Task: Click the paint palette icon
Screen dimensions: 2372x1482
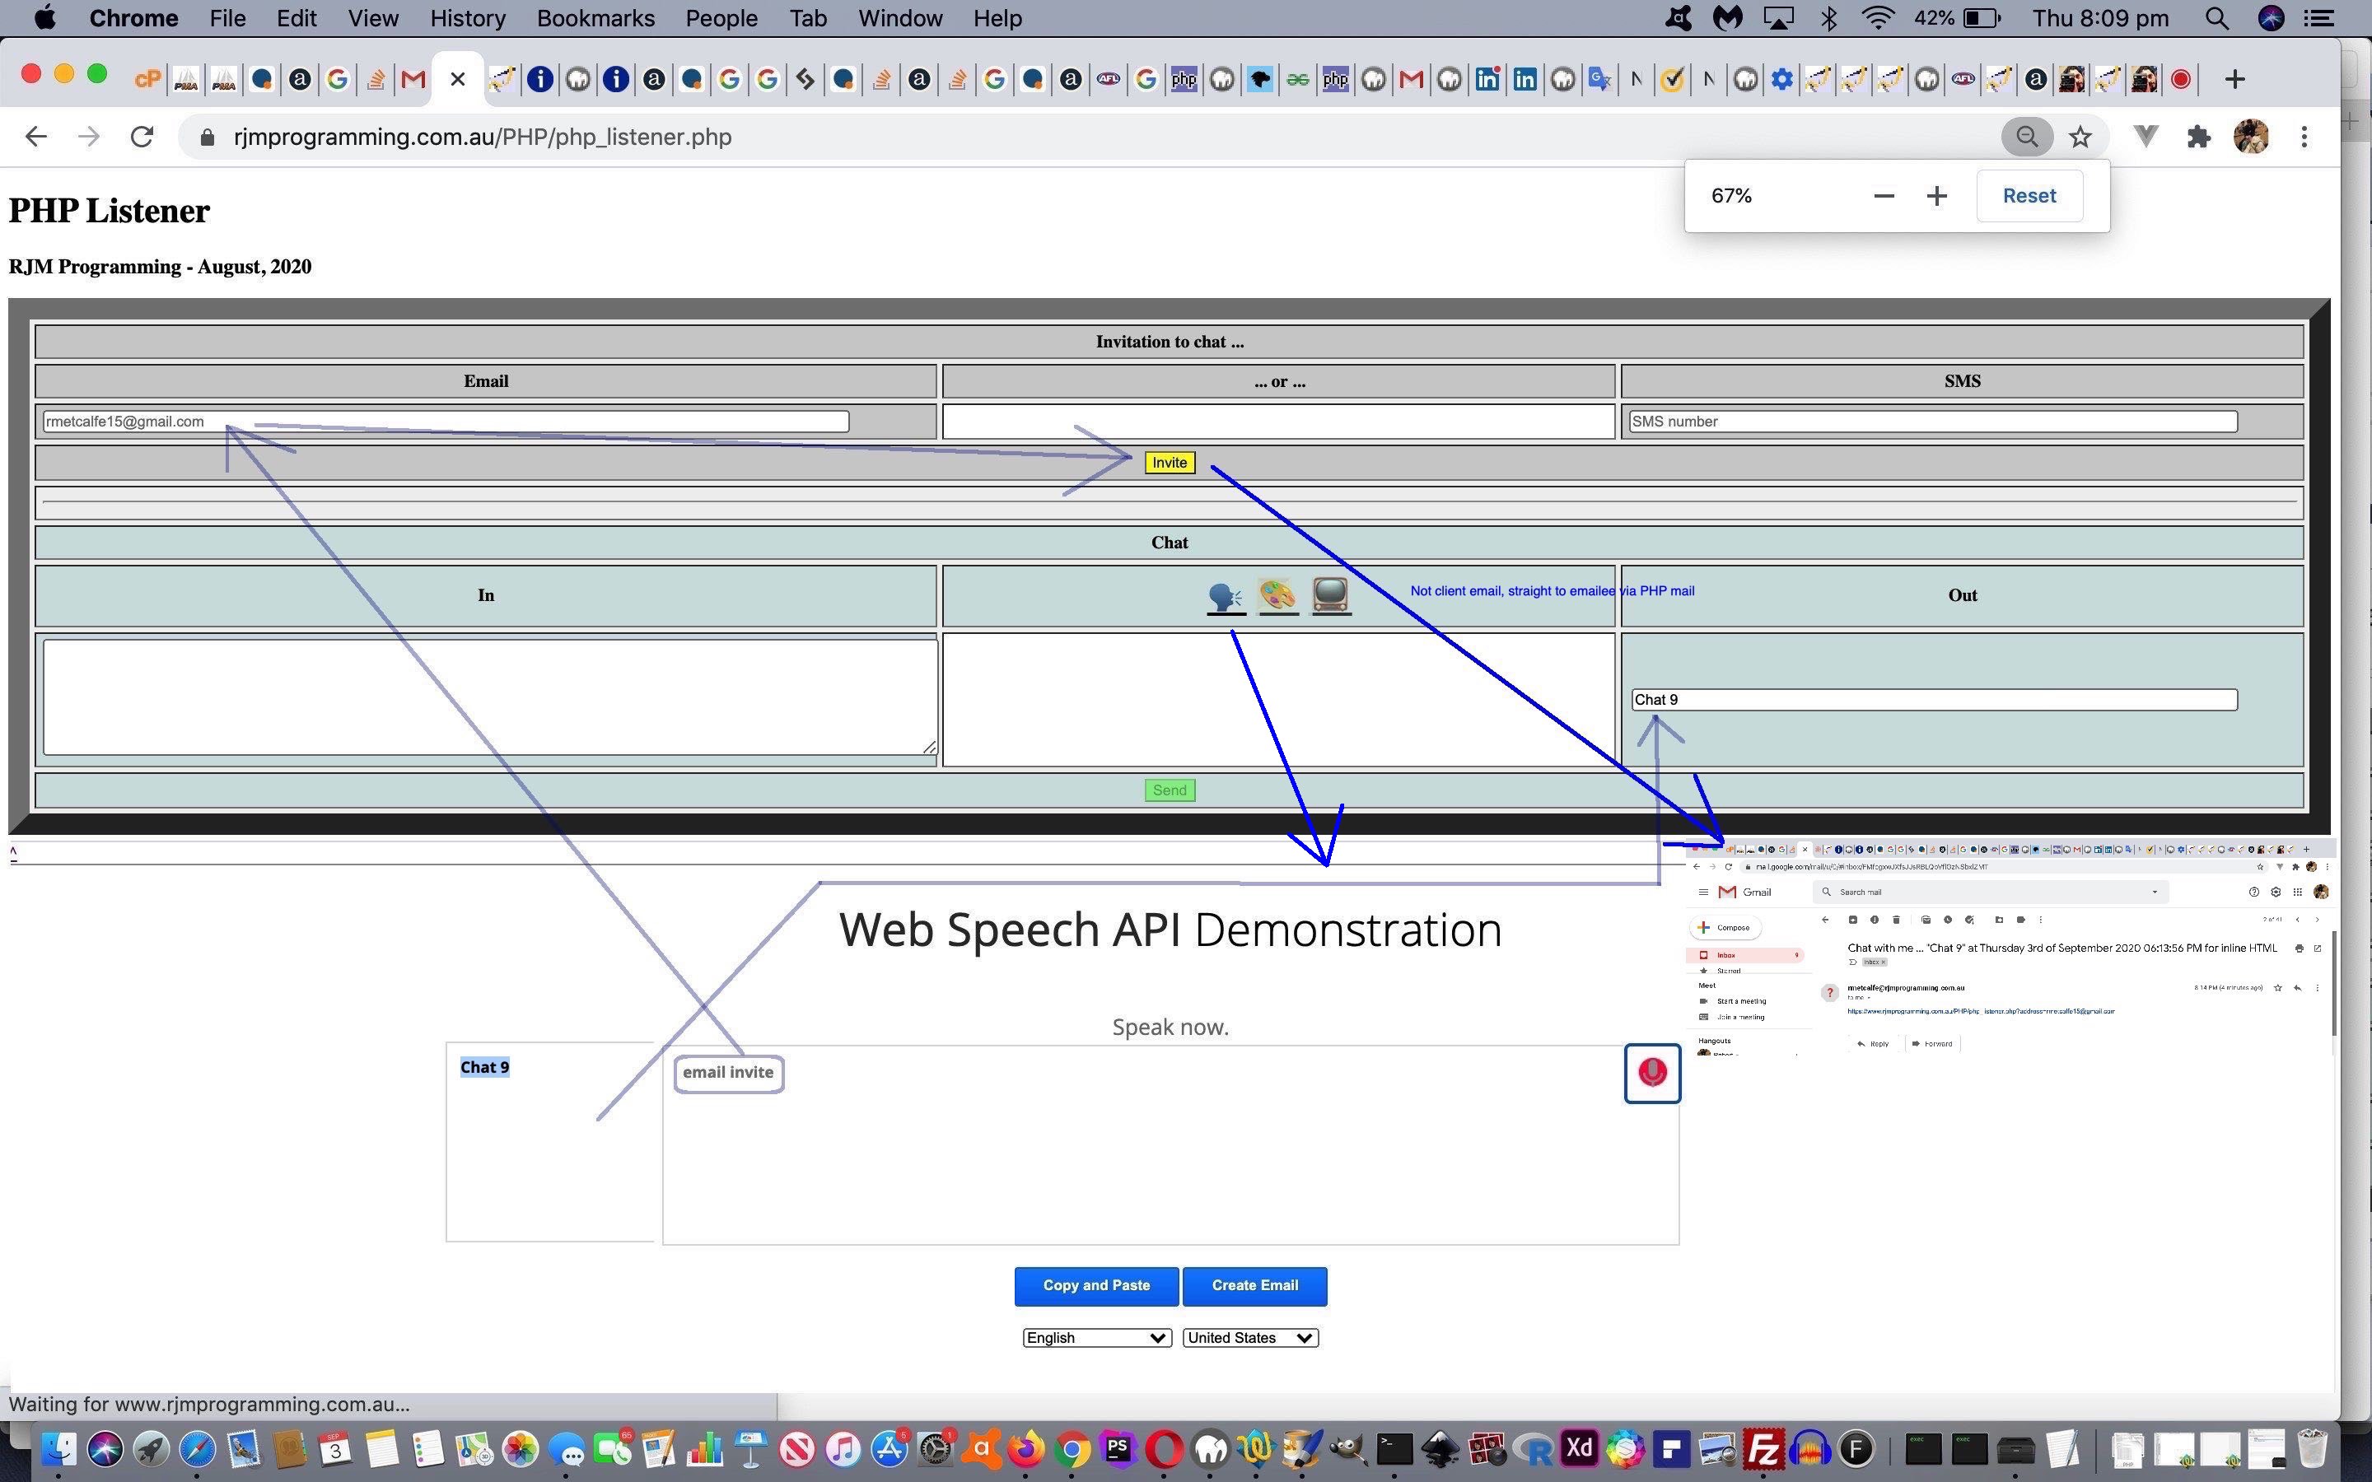Action: tap(1277, 595)
